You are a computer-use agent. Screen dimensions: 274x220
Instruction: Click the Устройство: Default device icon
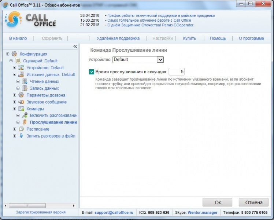(21, 67)
